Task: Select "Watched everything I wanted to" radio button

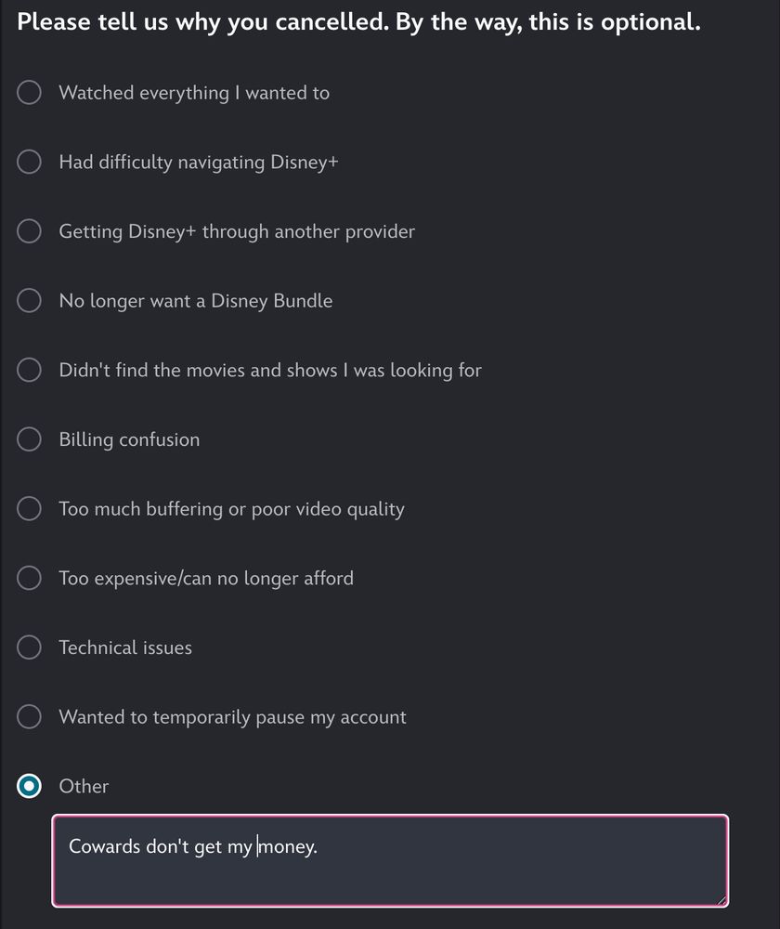Action: click(29, 92)
